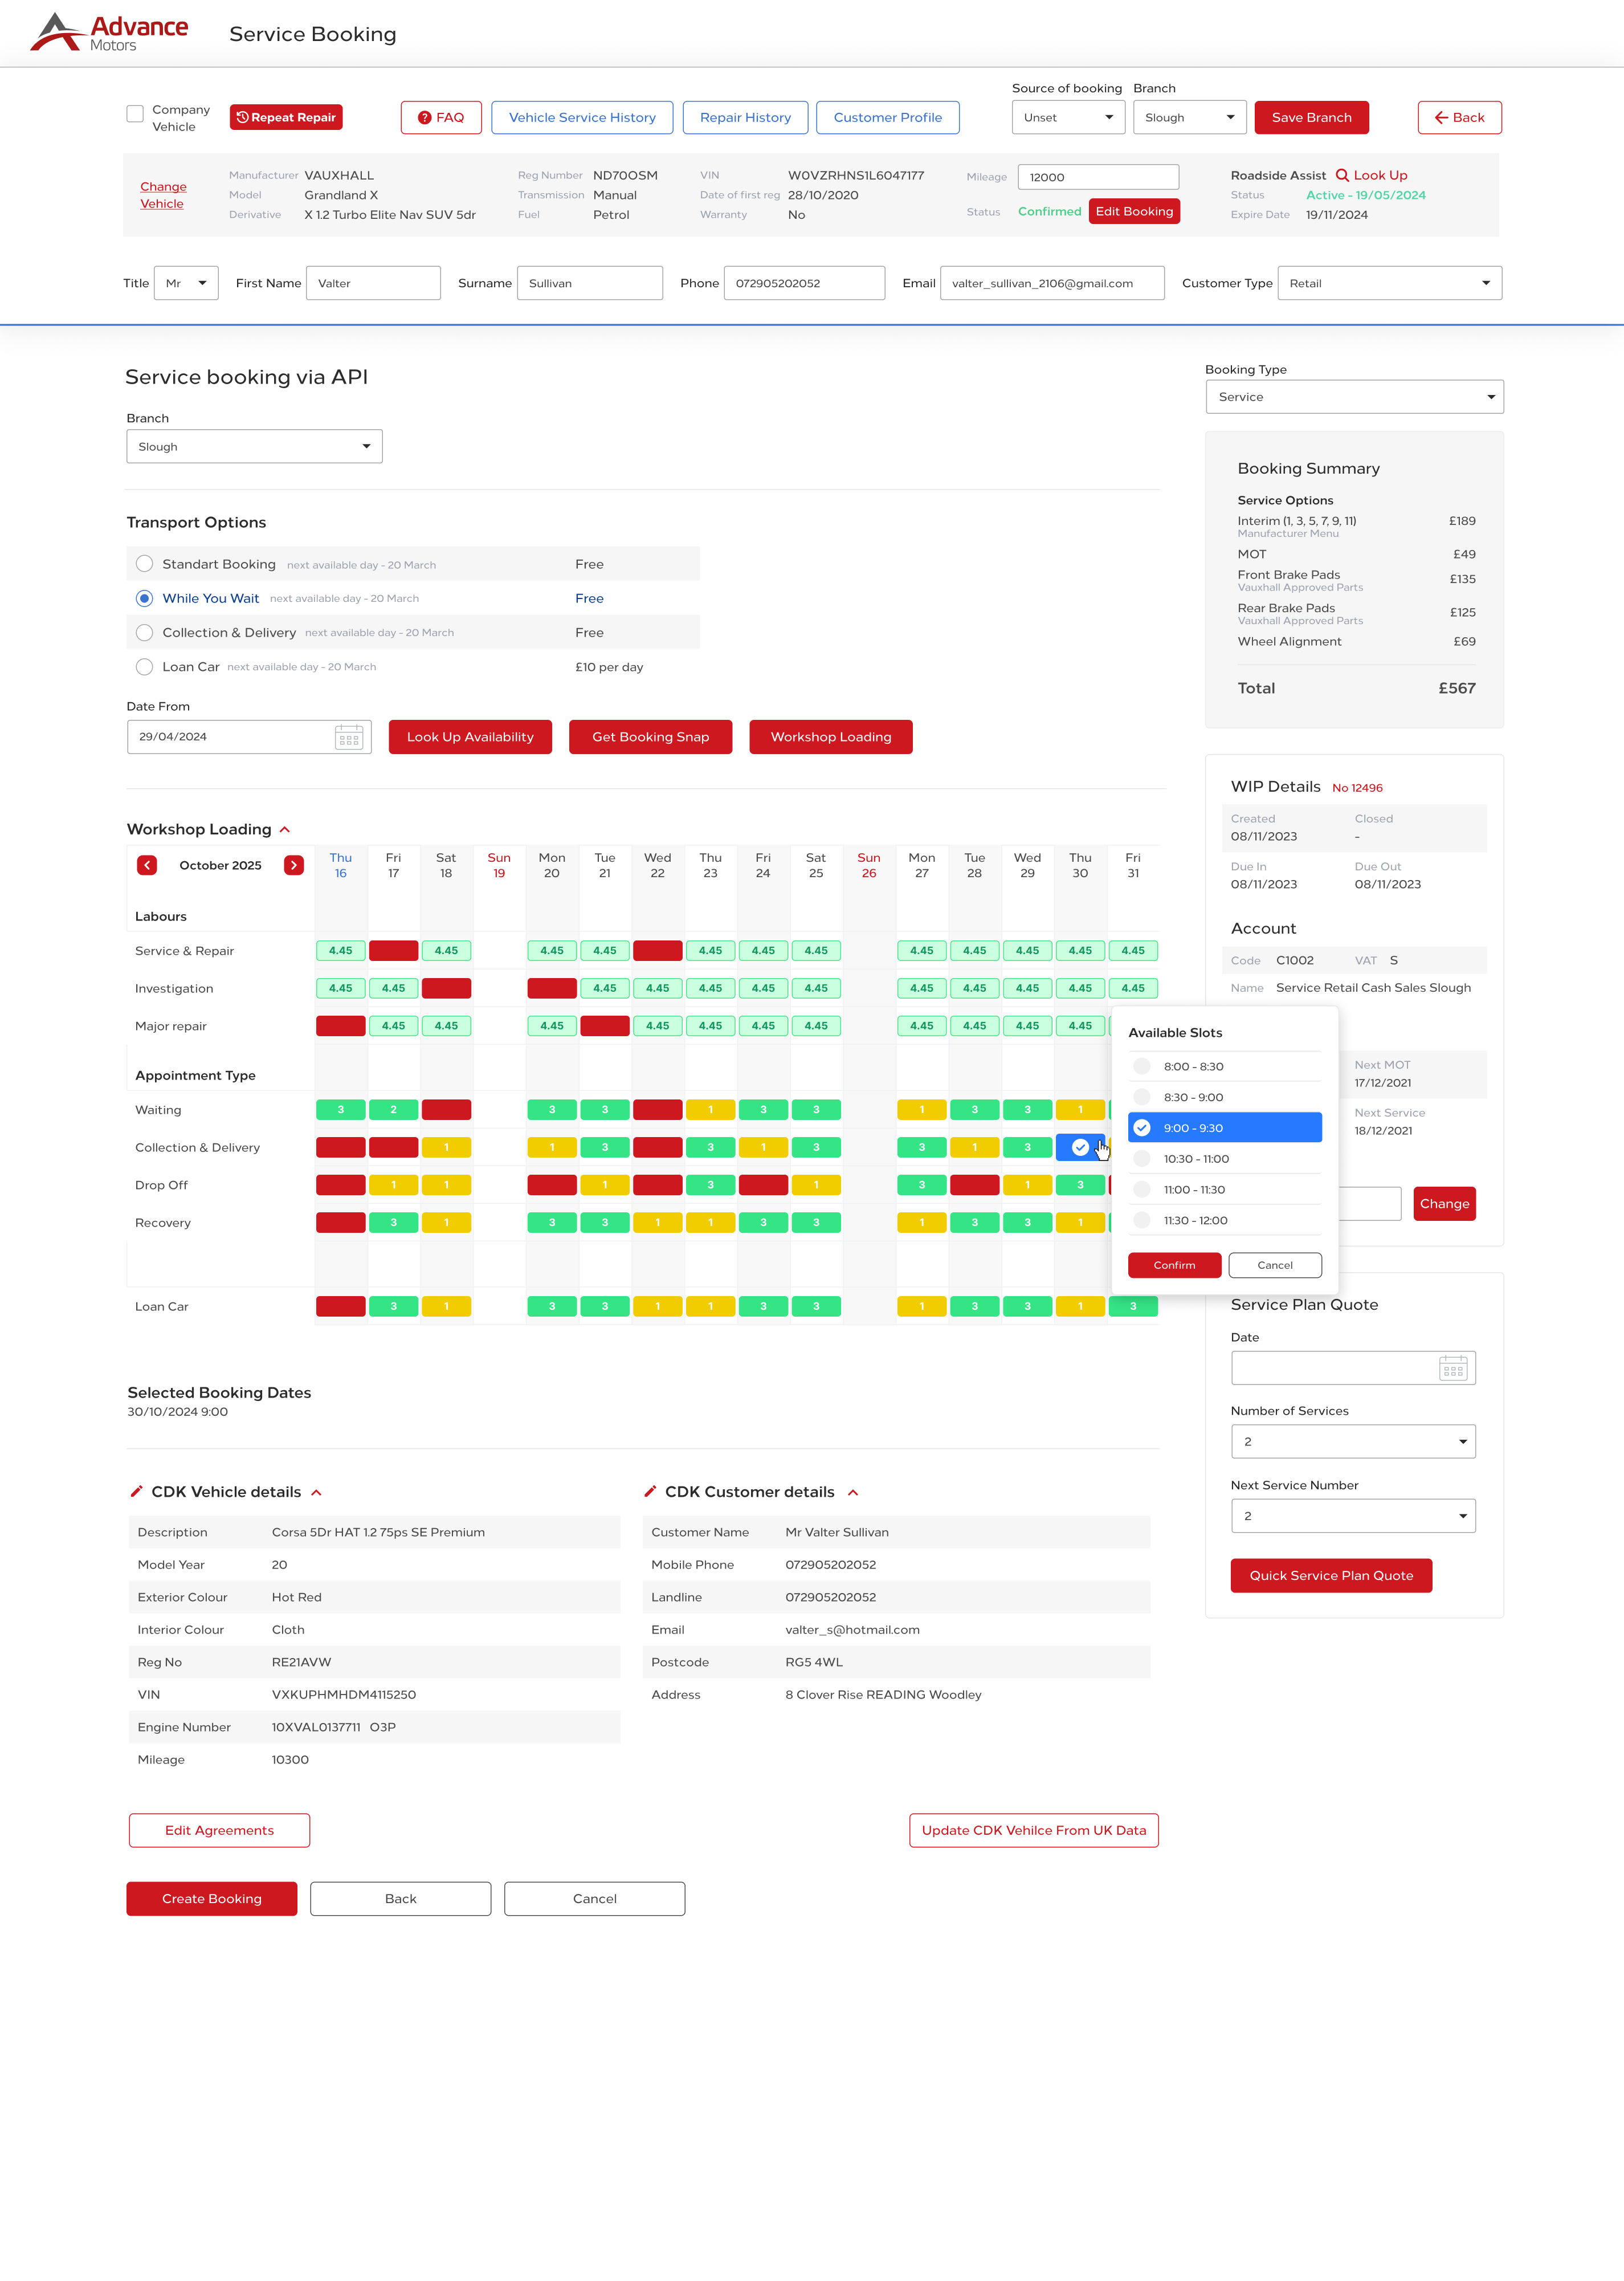Image resolution: width=1624 pixels, height=2281 pixels.
Task: Confirm the selected available slot
Action: pyautogui.click(x=1174, y=1265)
